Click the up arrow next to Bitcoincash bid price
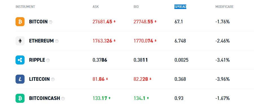This screenshot has width=254, height=107. pyautogui.click(x=148, y=98)
